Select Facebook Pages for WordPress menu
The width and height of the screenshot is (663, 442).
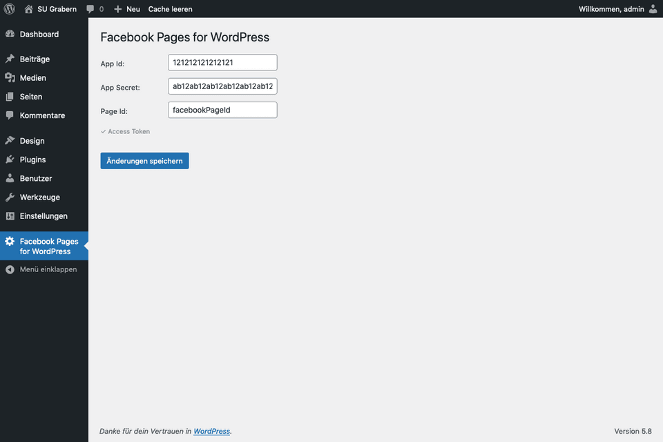point(44,246)
